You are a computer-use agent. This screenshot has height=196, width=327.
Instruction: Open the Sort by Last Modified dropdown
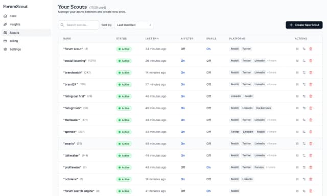tap(134, 25)
